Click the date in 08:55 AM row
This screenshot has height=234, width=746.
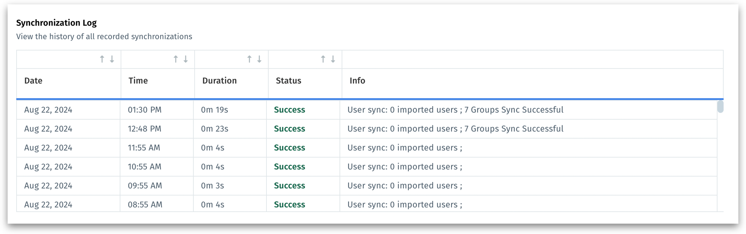click(x=48, y=205)
